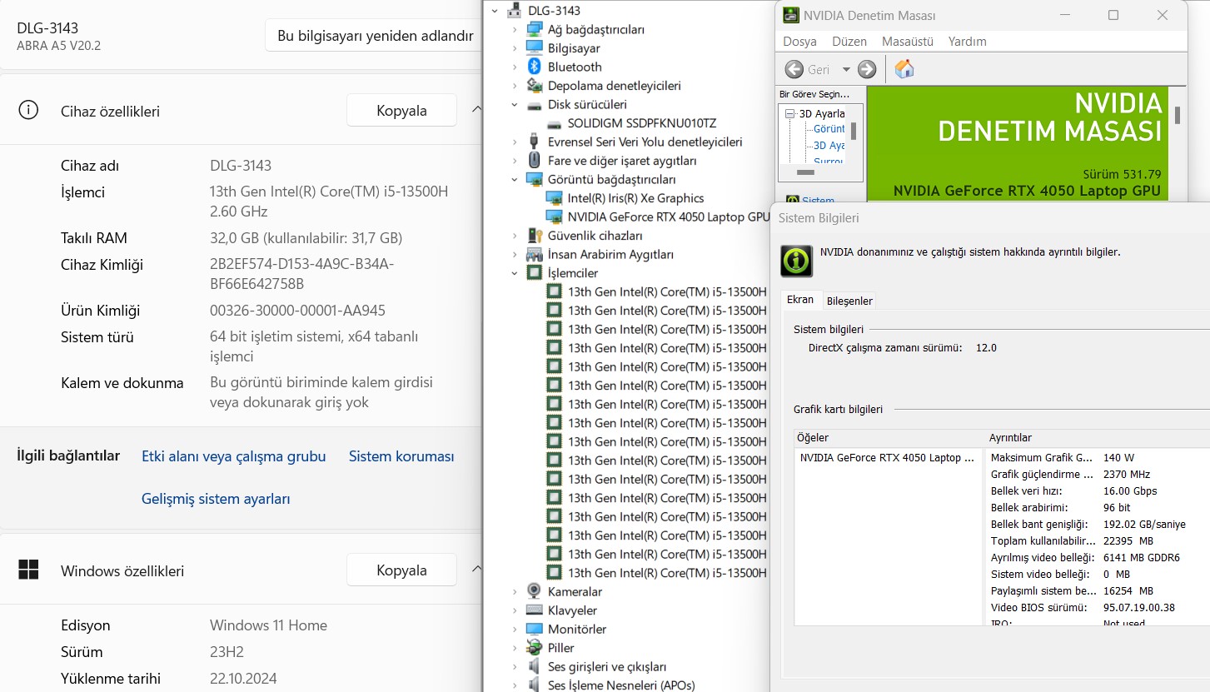The width and height of the screenshot is (1210, 692).
Task: Collapse the Görüntü bağdaştırıcıları node
Action: tap(515, 180)
